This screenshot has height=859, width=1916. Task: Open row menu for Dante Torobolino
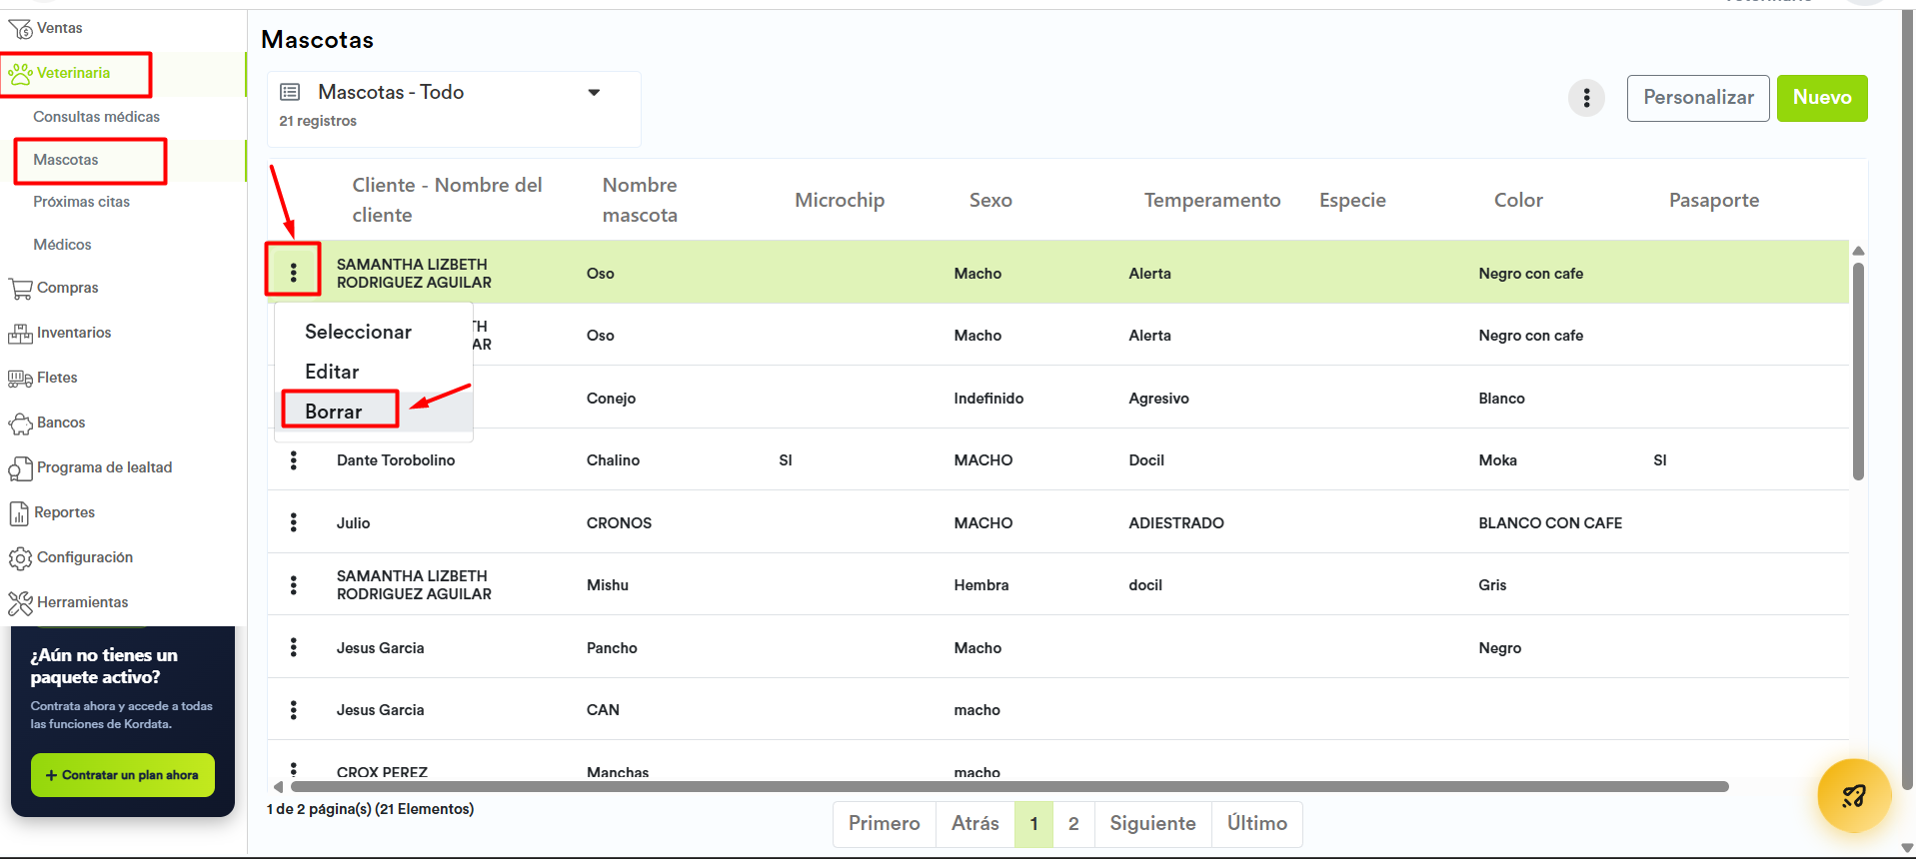coord(294,460)
